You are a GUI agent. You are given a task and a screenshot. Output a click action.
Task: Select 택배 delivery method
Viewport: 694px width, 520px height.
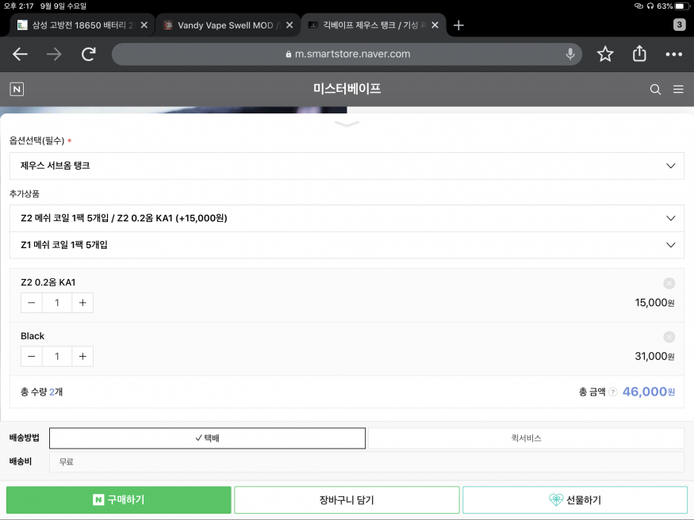(207, 438)
